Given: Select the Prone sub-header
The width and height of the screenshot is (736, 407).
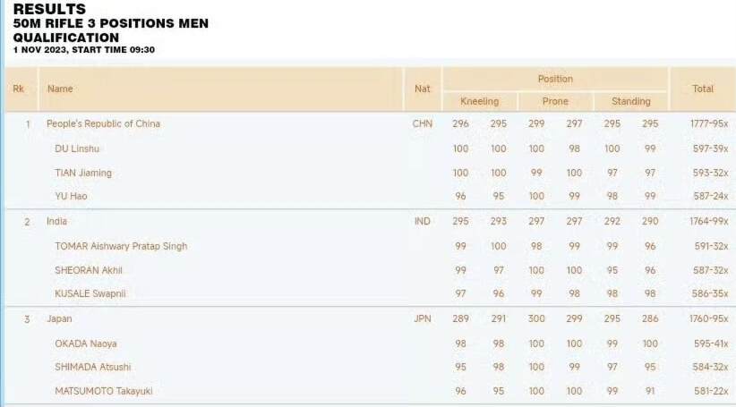Looking at the screenshot, I should 555,101.
